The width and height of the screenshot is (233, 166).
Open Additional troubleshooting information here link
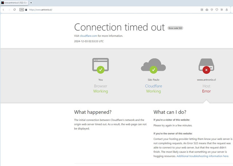(x=202, y=156)
